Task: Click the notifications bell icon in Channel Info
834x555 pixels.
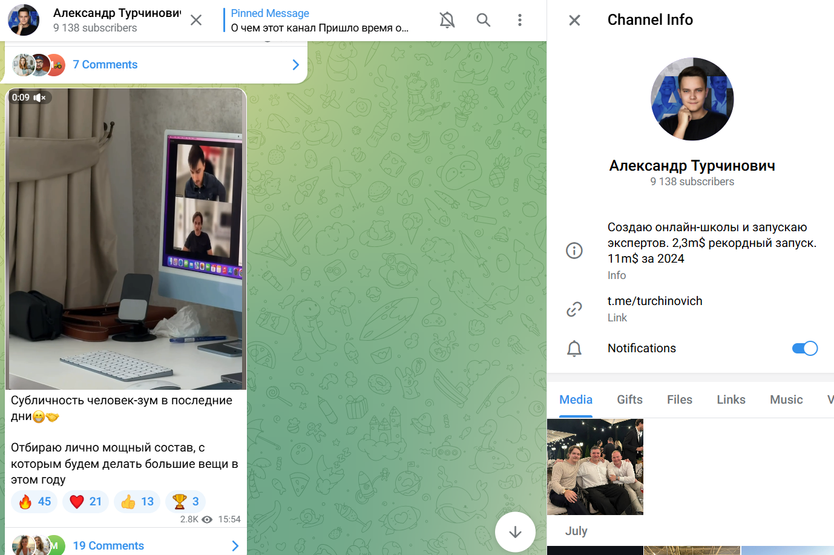Action: (x=574, y=348)
